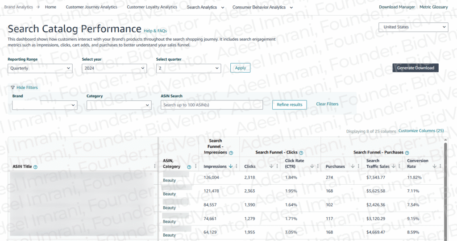The width and height of the screenshot is (457, 241).
Task: Click 'Displaying 8 of 25 columns' text
Action: tap(371, 131)
